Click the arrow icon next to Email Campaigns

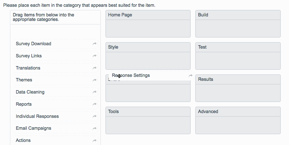tap(94, 128)
